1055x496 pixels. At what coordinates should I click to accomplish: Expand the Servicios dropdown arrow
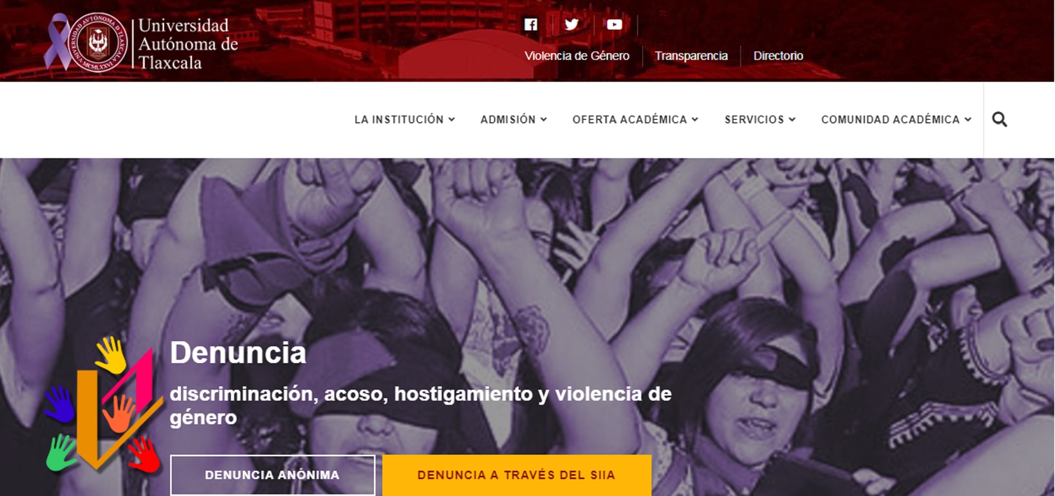point(792,119)
